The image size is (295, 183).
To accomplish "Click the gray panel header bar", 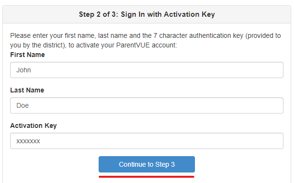I will [147, 14].
